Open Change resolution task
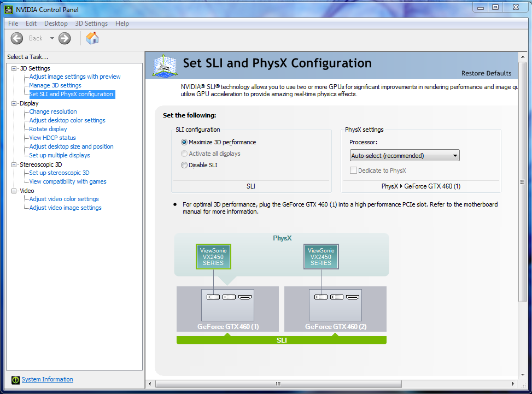This screenshot has width=532, height=394. 53,111
